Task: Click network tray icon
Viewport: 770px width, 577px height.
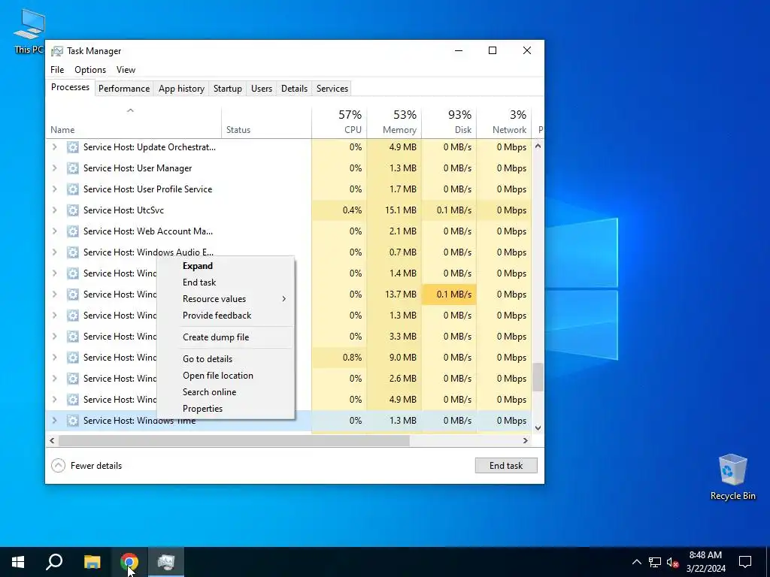Action: (x=655, y=562)
